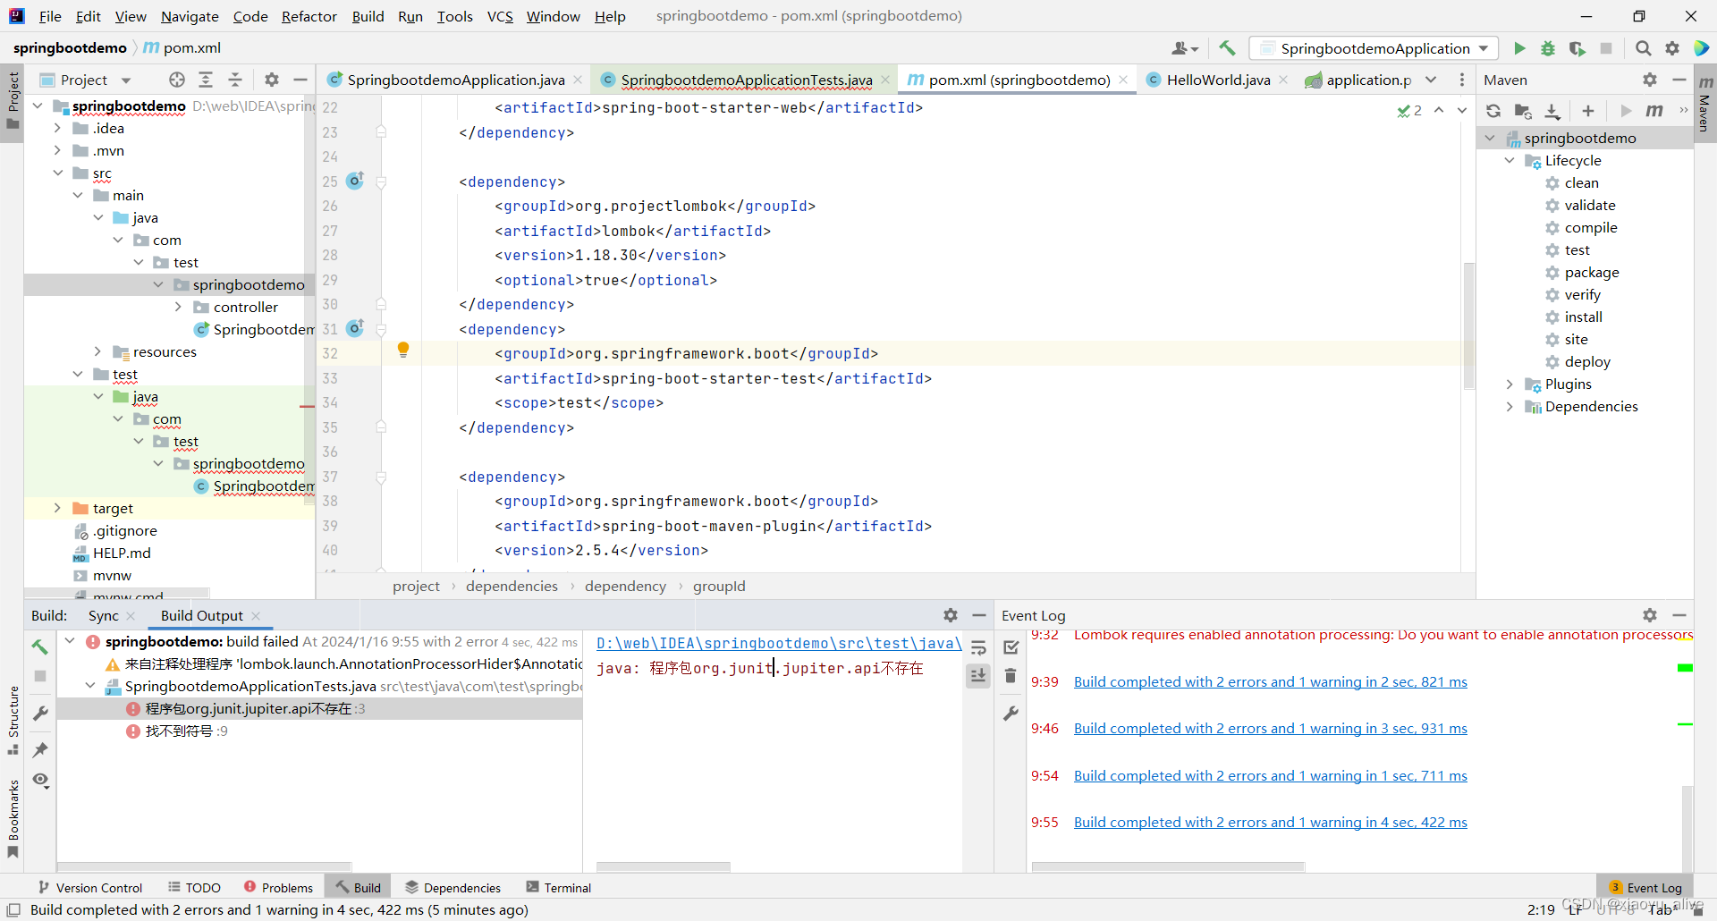The height and width of the screenshot is (921, 1717).
Task: Toggle Event Log tool window button
Action: [1645, 887]
